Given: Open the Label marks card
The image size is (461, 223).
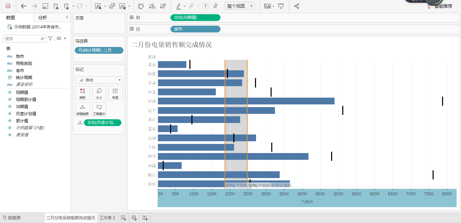Looking at the screenshot, I should click(115, 93).
